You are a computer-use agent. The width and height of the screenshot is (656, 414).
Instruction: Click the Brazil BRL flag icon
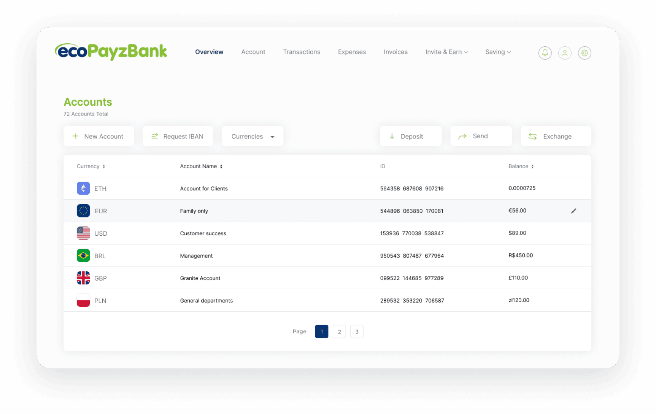pos(83,255)
